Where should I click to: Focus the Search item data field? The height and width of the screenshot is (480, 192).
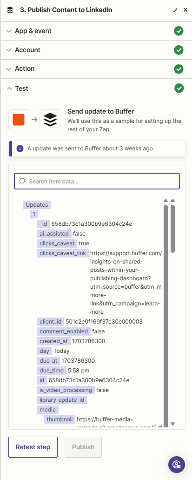click(97, 181)
